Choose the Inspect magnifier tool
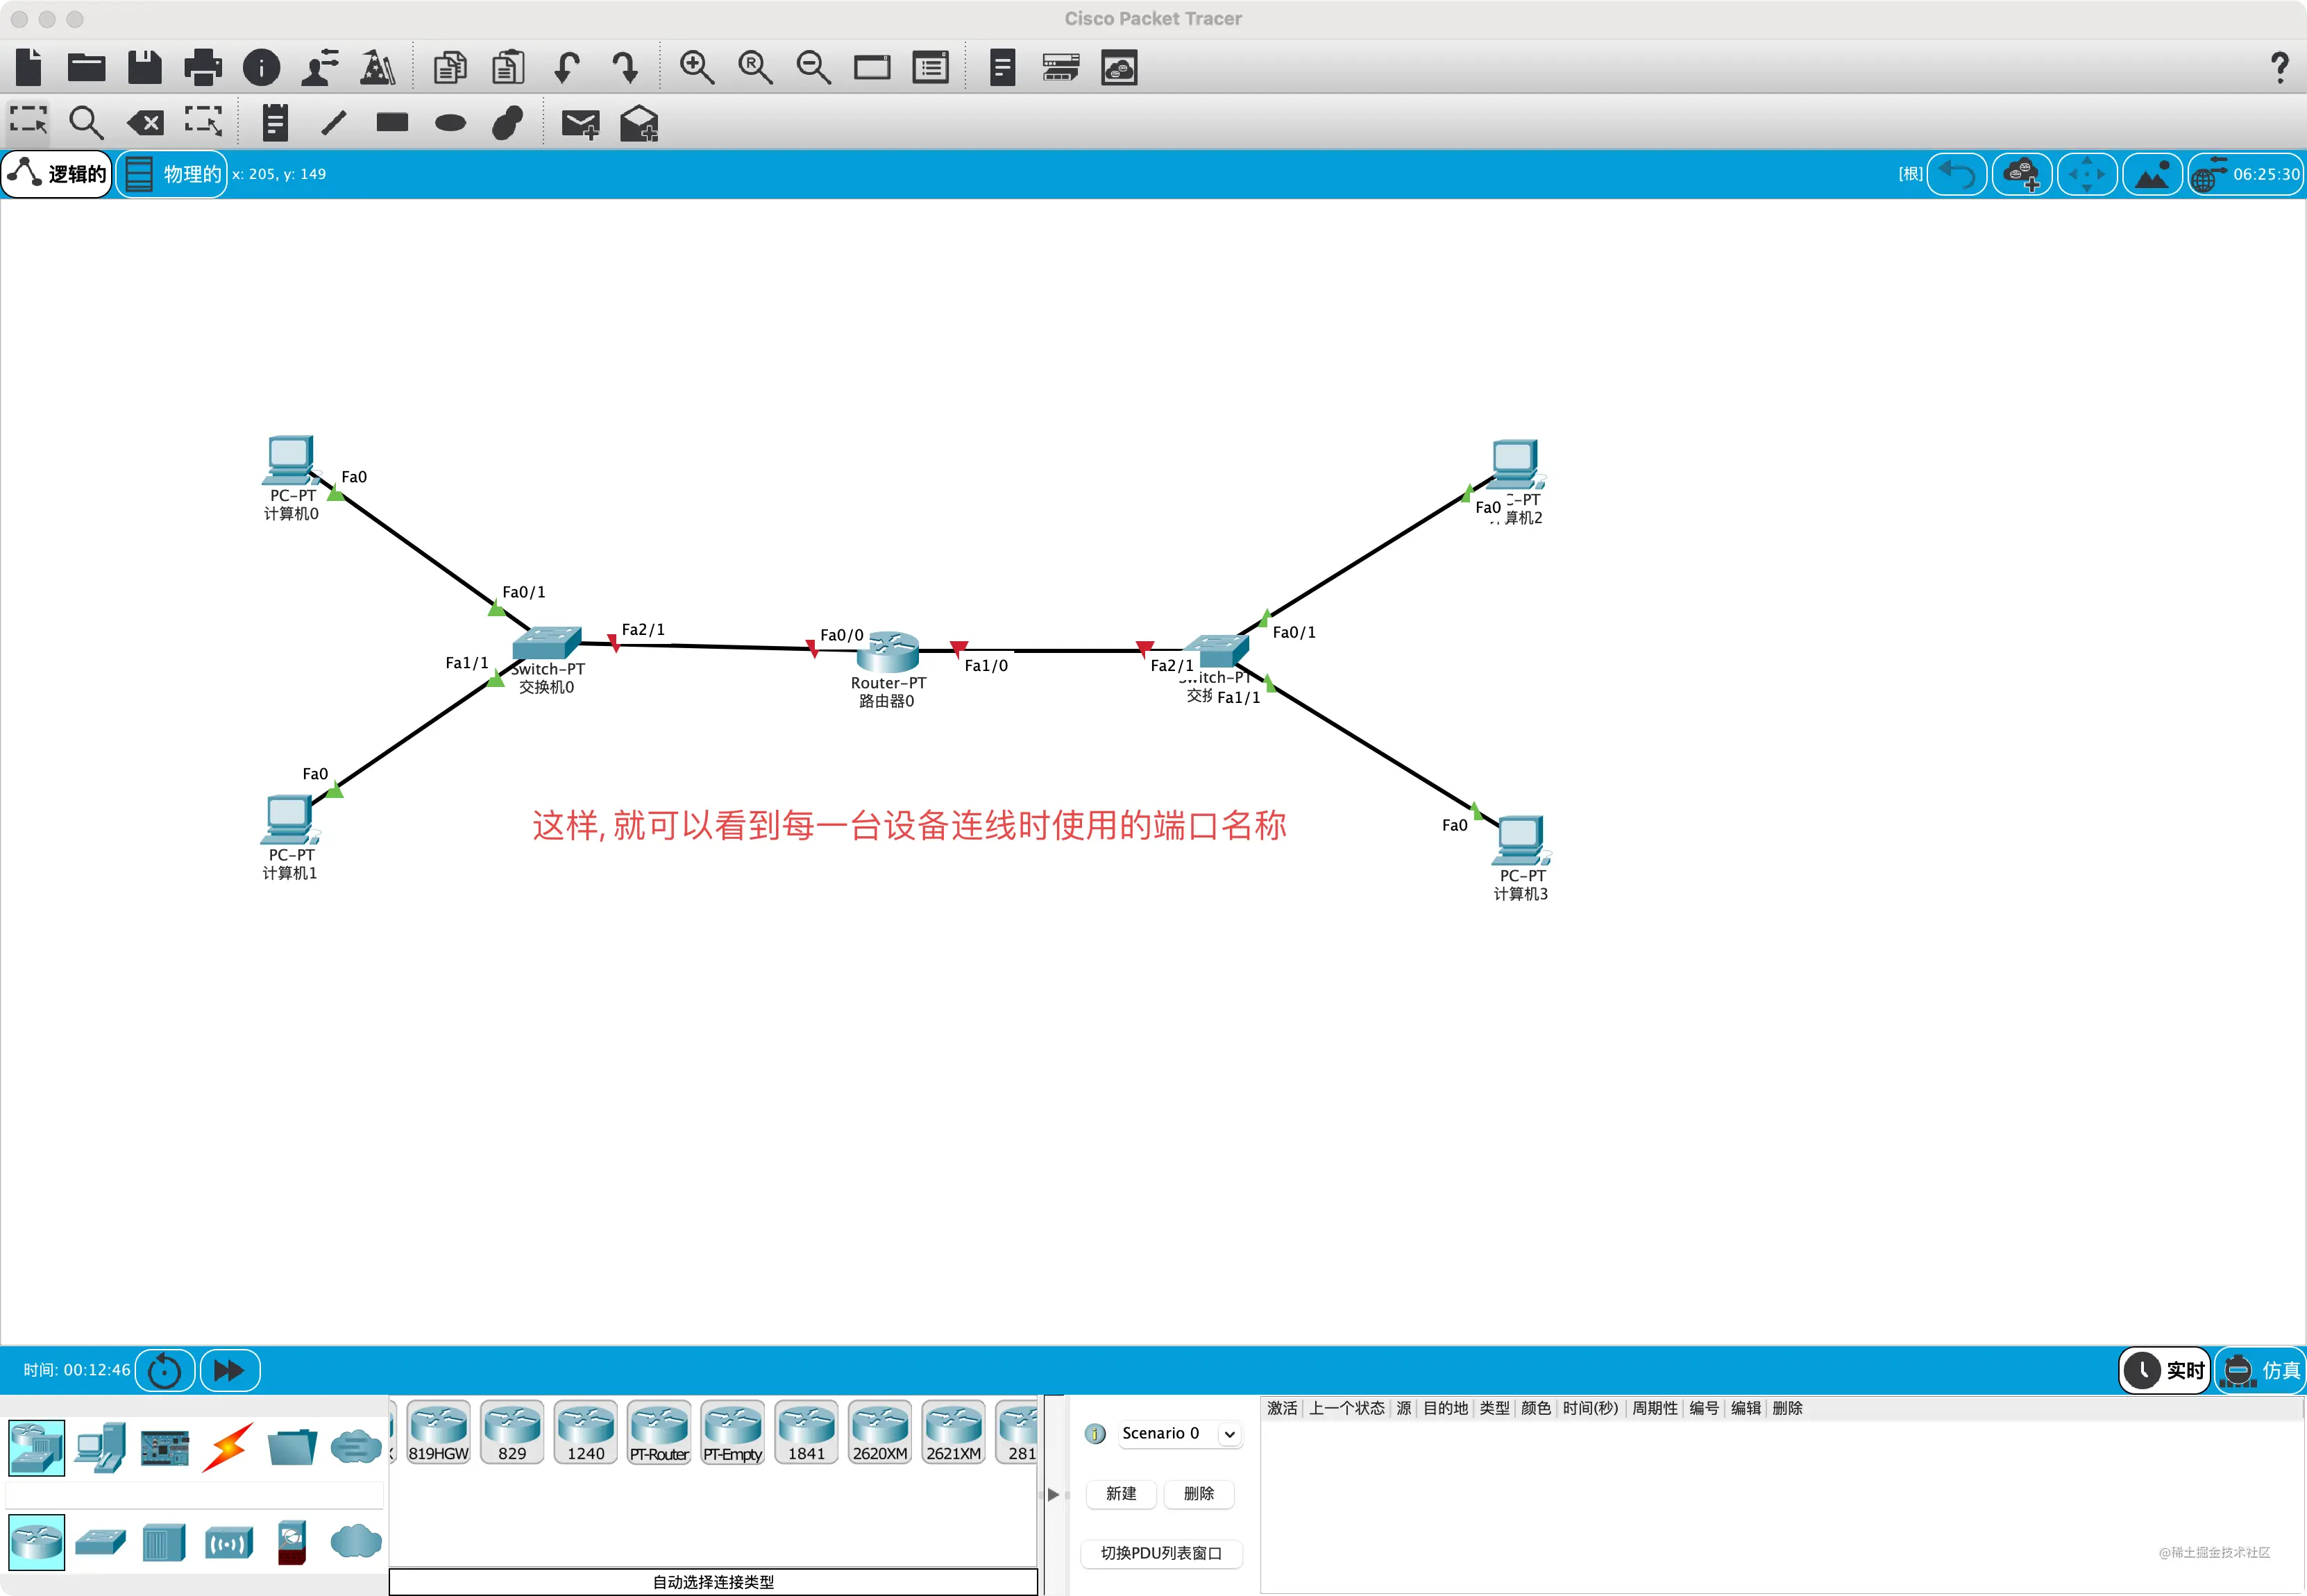The width and height of the screenshot is (2307, 1596). point(86,123)
